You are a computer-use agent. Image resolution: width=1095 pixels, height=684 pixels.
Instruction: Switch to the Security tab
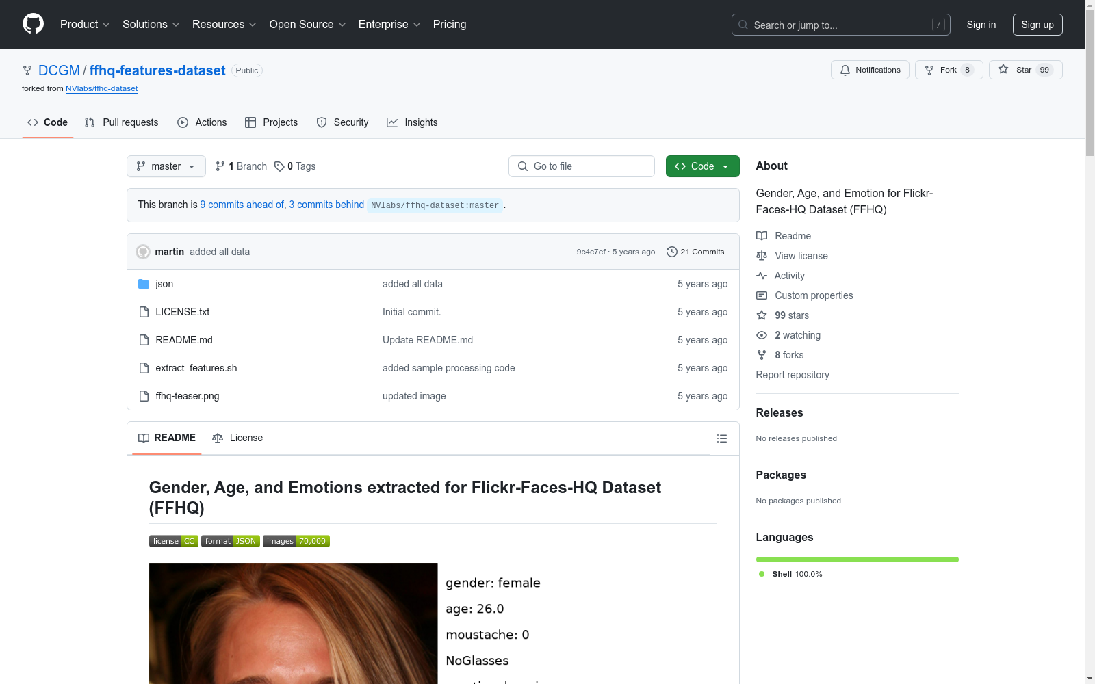coord(343,122)
